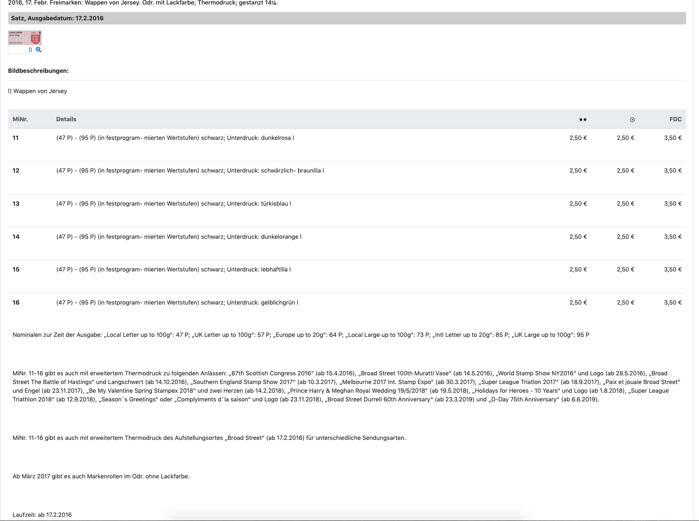Image resolution: width=699 pixels, height=521 pixels.
Task: Click the mint price for MiNr. 16
Action: click(578, 303)
